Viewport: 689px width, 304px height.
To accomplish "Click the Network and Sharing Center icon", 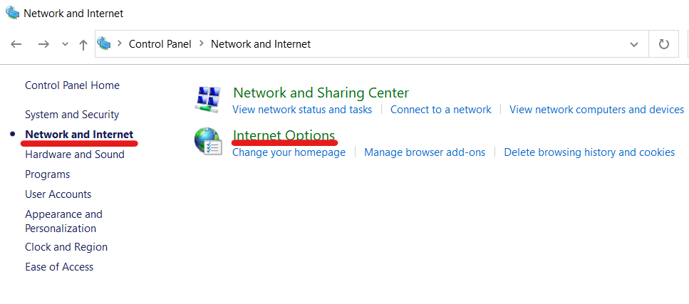I will click(x=208, y=99).
